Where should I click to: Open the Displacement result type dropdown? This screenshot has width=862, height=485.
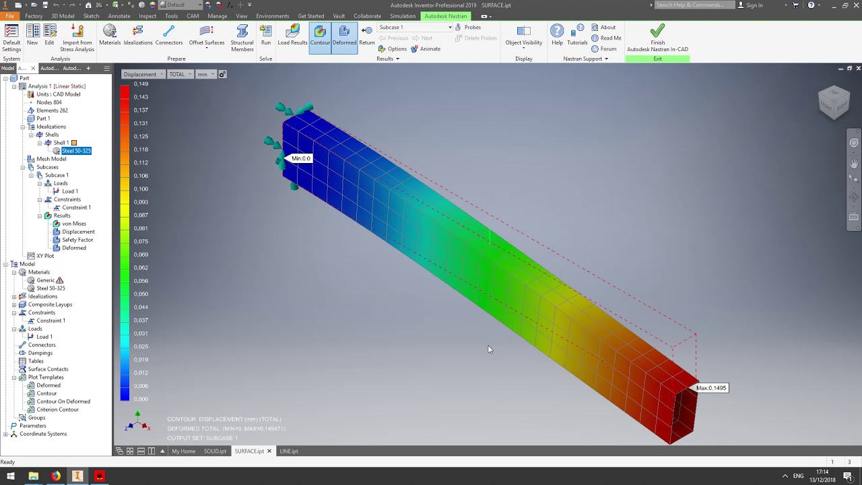point(143,74)
